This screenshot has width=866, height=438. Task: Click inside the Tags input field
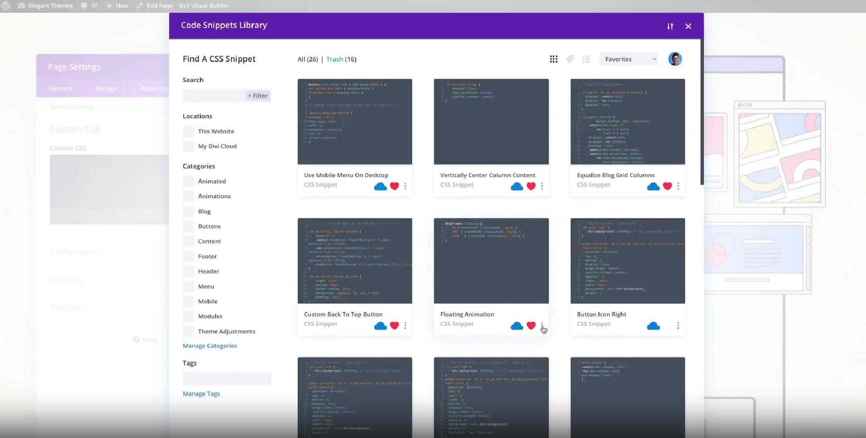tap(227, 378)
